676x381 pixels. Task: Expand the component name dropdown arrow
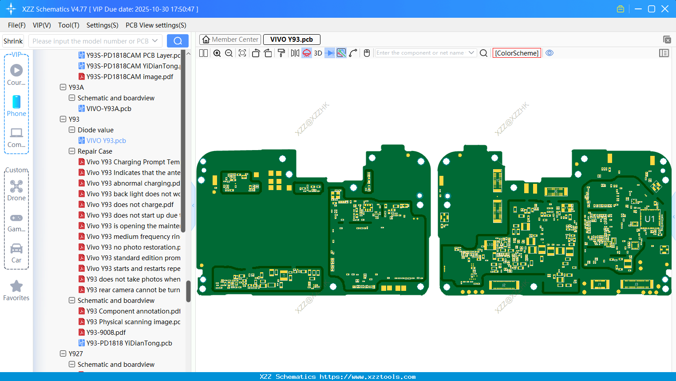471,53
